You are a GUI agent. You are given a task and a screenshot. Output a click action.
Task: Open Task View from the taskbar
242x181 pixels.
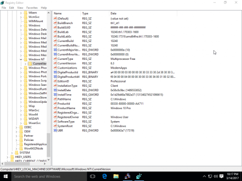click(x=92, y=176)
